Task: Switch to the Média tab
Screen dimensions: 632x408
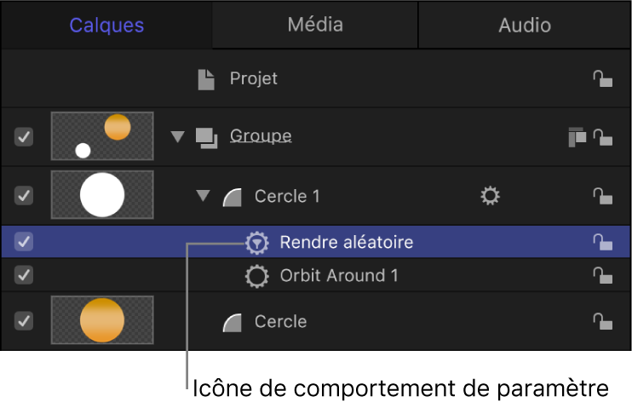Action: [315, 25]
